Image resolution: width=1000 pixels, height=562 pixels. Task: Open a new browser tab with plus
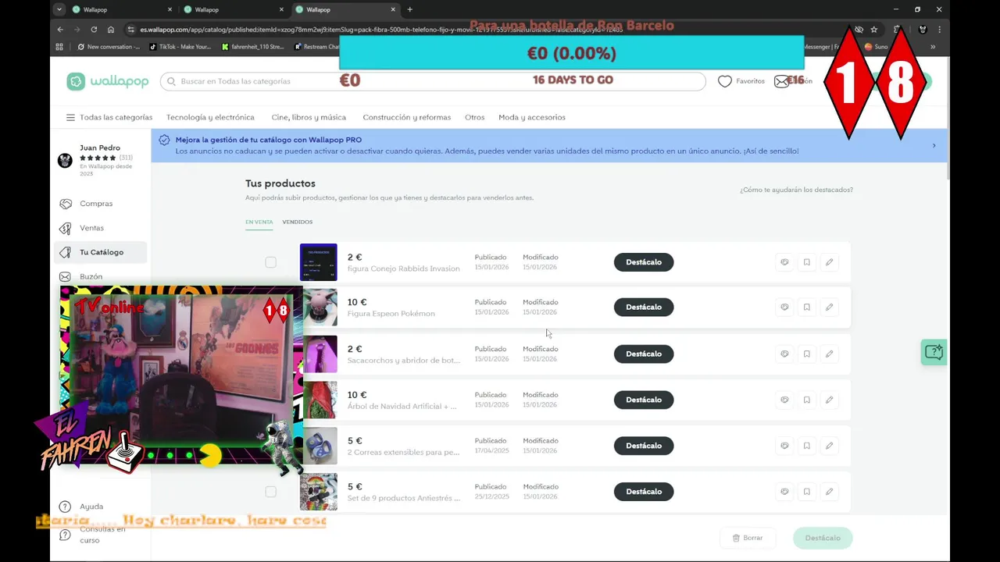[x=409, y=9]
